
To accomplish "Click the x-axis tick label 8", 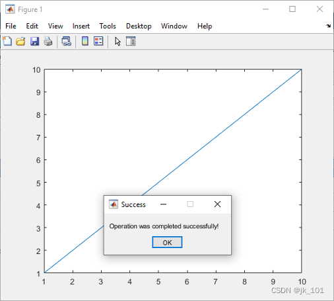I will point(244,282).
